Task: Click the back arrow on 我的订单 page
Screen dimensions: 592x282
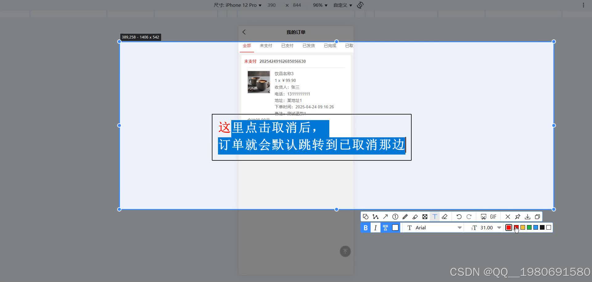Action: (x=244, y=32)
